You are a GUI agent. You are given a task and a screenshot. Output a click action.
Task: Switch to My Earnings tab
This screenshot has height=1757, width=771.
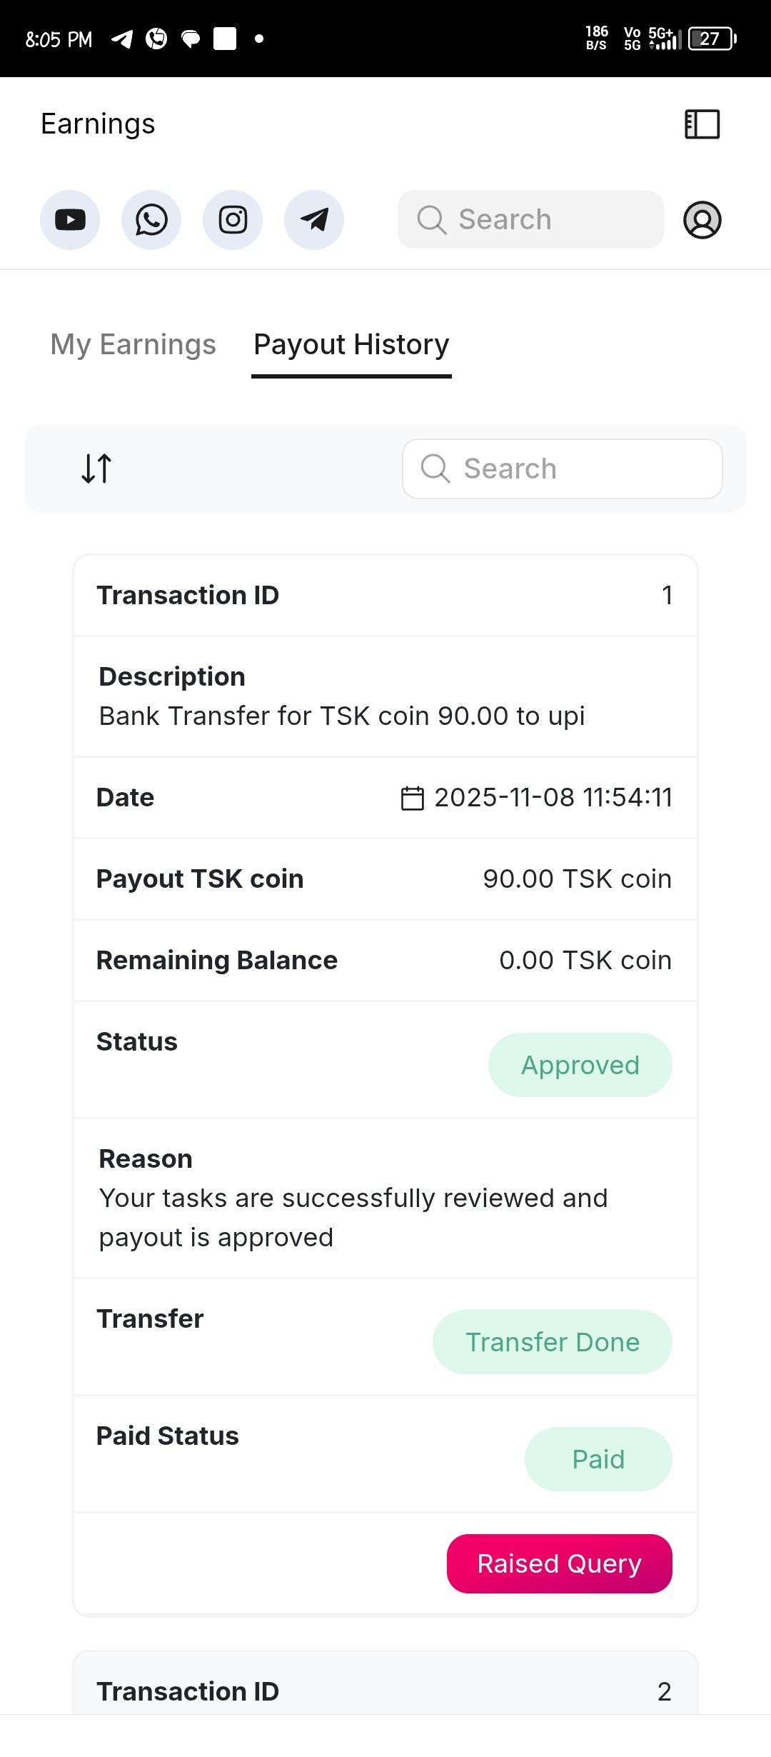coord(133,344)
